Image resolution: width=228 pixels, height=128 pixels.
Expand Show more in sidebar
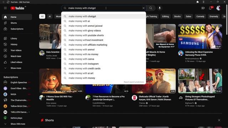tap(17, 68)
